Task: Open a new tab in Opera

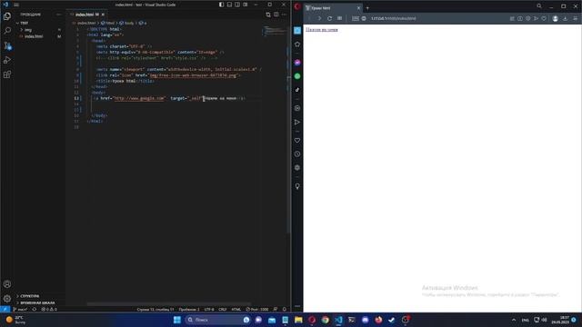Action: (367, 8)
